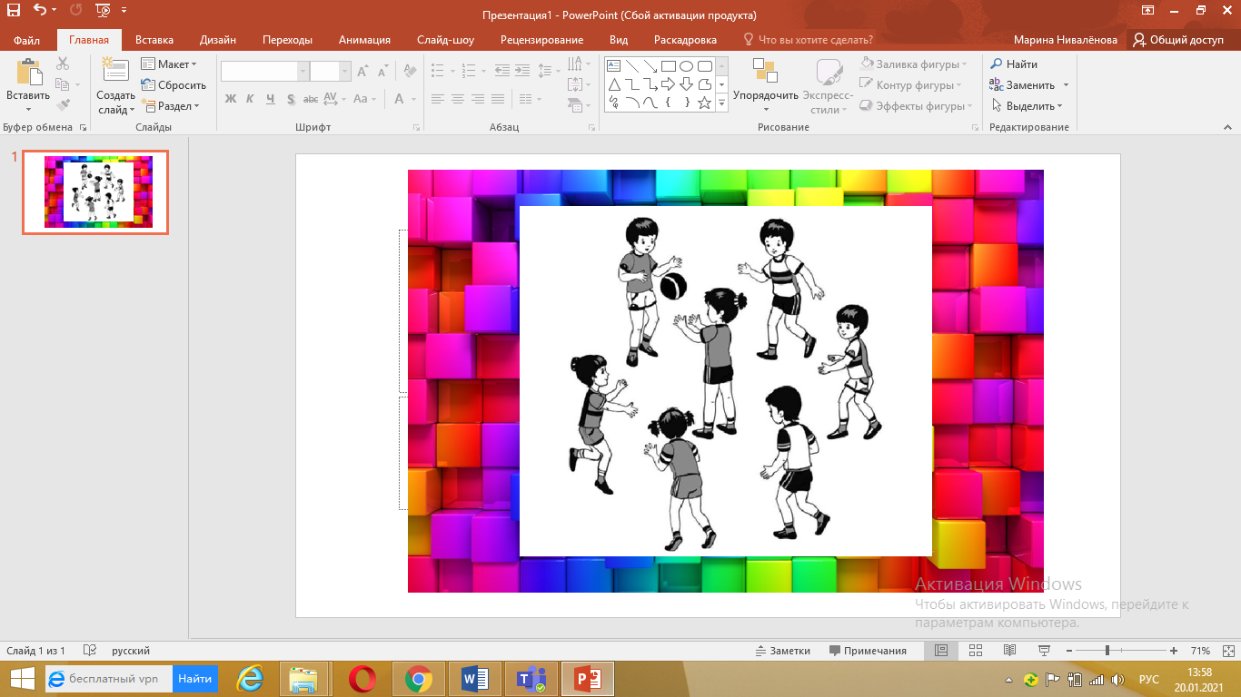Select the right block arrow shape
Viewport: 1241px width, 697px height.
click(x=668, y=84)
